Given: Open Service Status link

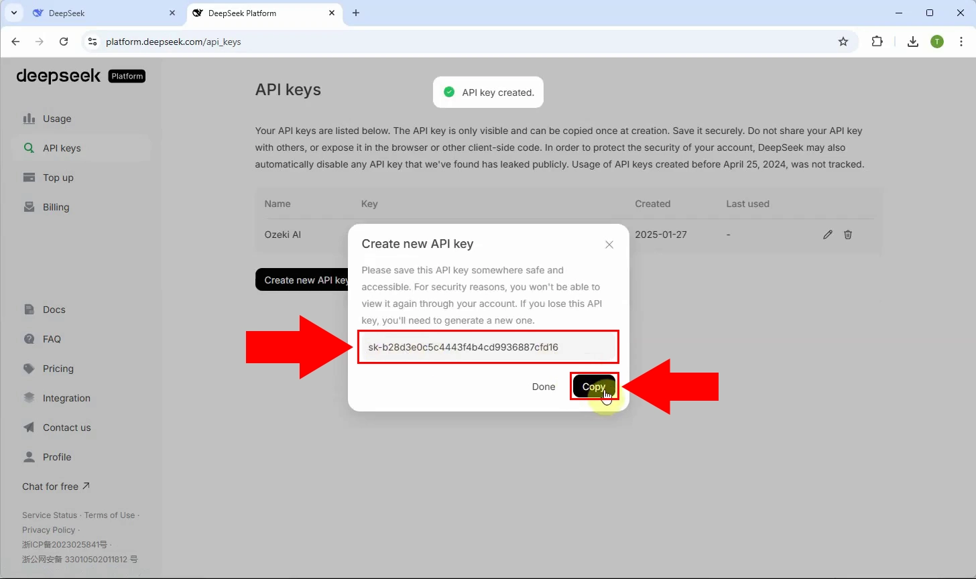Looking at the screenshot, I should pyautogui.click(x=50, y=515).
